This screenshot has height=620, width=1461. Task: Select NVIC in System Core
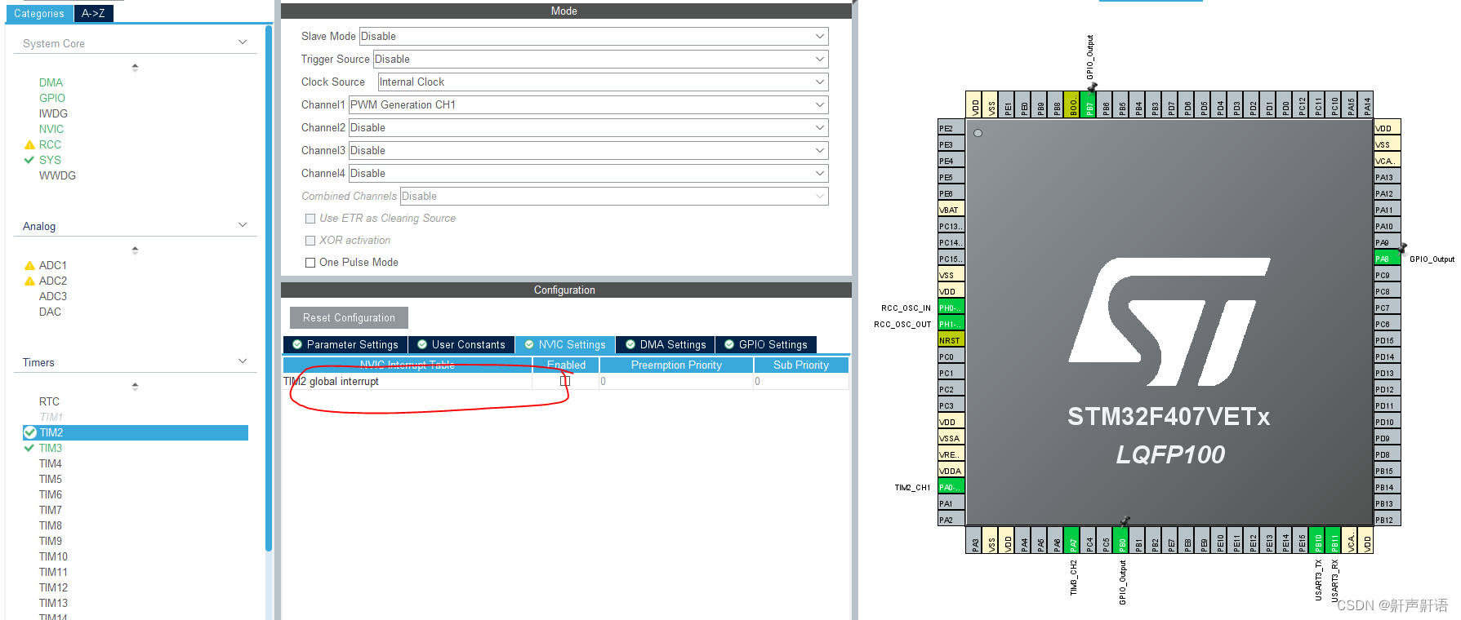click(51, 129)
